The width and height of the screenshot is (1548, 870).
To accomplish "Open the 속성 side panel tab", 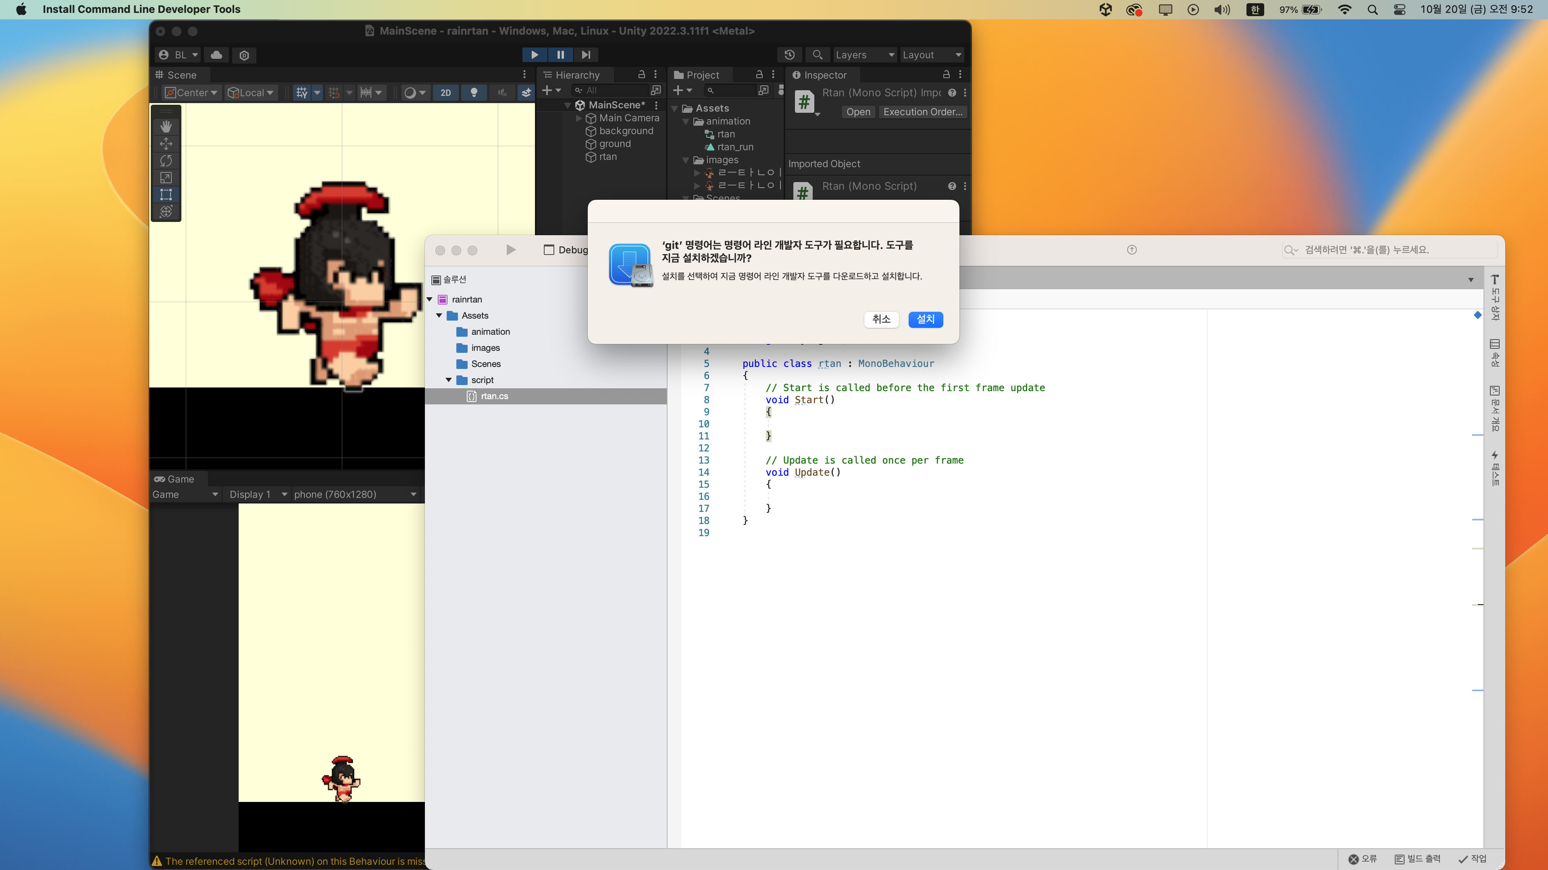I will coord(1495,352).
